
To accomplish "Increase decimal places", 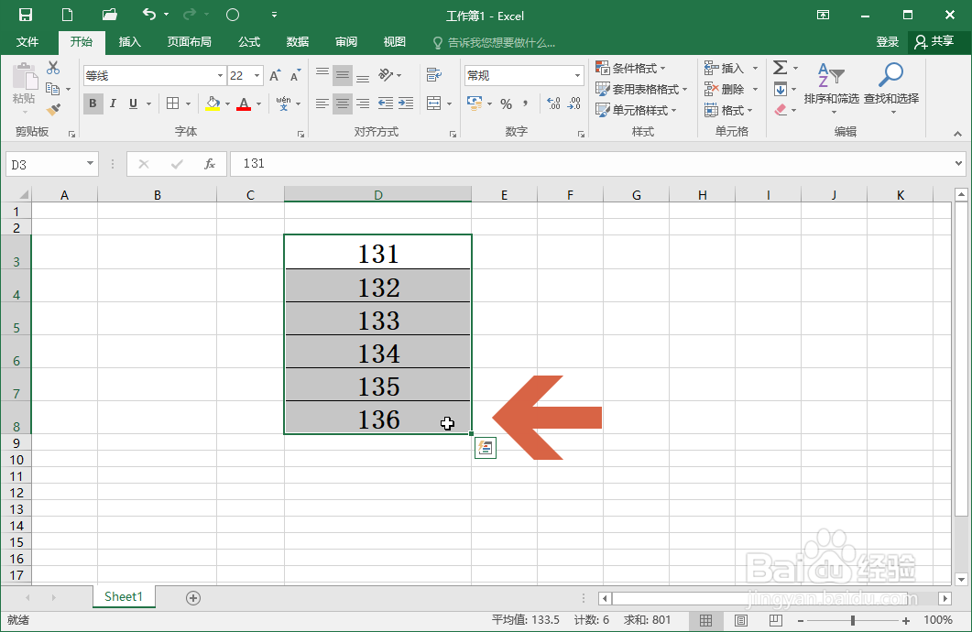I will (x=553, y=104).
